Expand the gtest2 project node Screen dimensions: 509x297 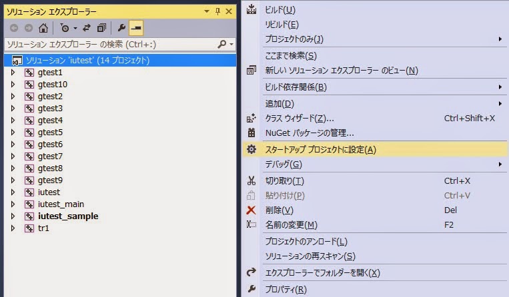13,96
